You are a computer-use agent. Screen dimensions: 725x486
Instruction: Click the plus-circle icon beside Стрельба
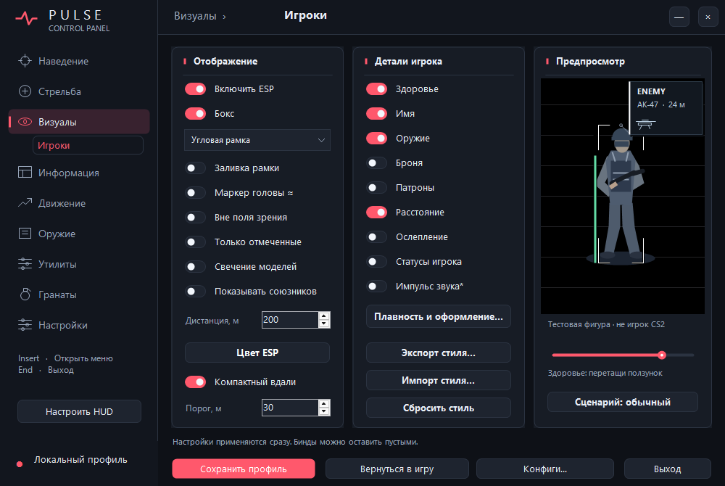(25, 91)
